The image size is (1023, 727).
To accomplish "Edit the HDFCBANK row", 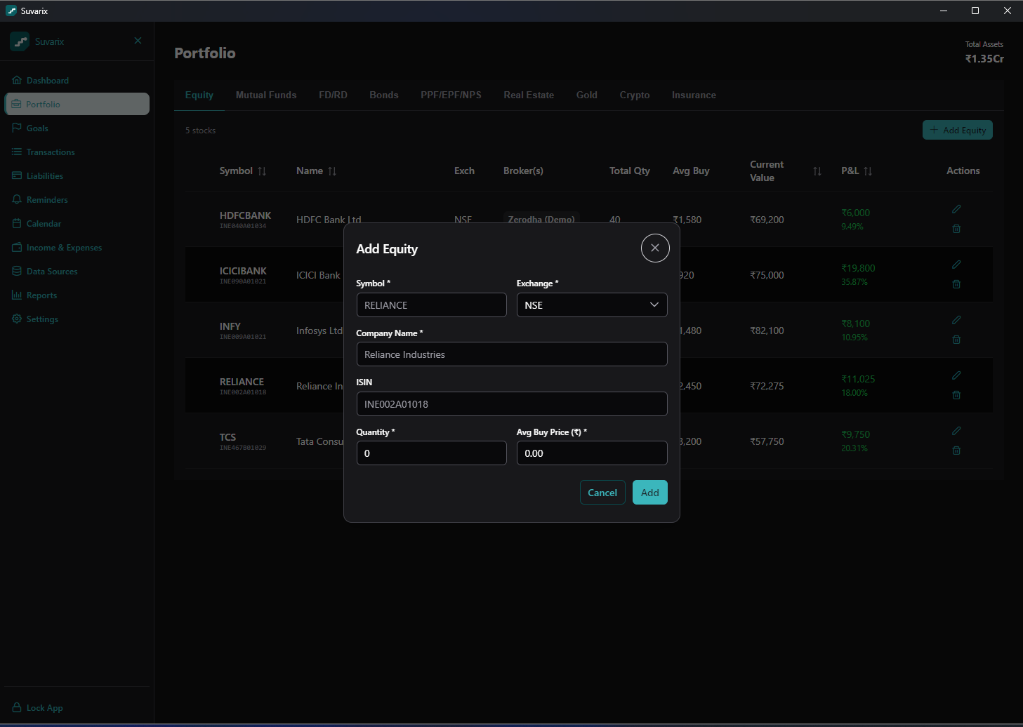I will click(x=956, y=209).
